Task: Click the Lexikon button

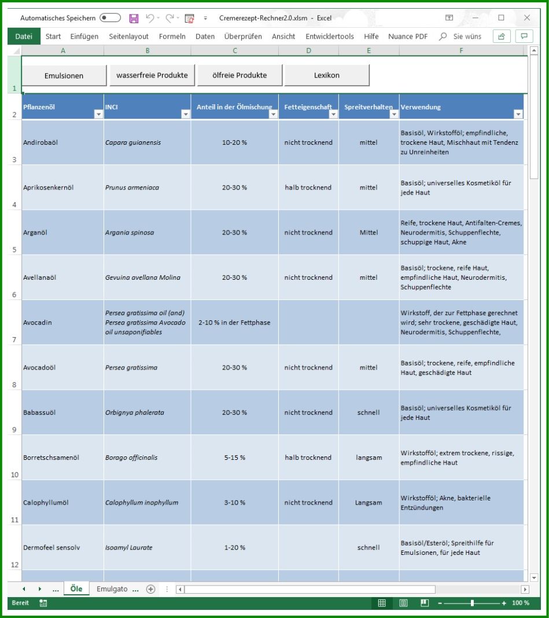Action: [x=327, y=75]
